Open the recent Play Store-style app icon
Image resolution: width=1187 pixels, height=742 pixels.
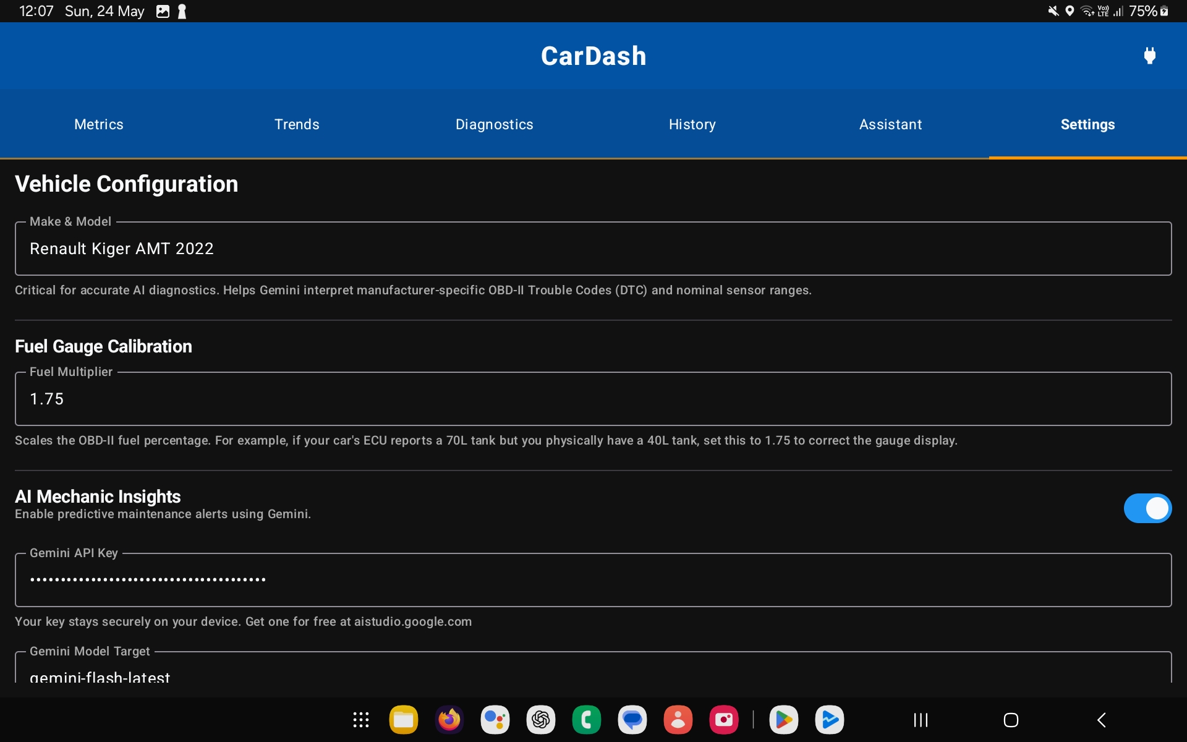(x=830, y=720)
